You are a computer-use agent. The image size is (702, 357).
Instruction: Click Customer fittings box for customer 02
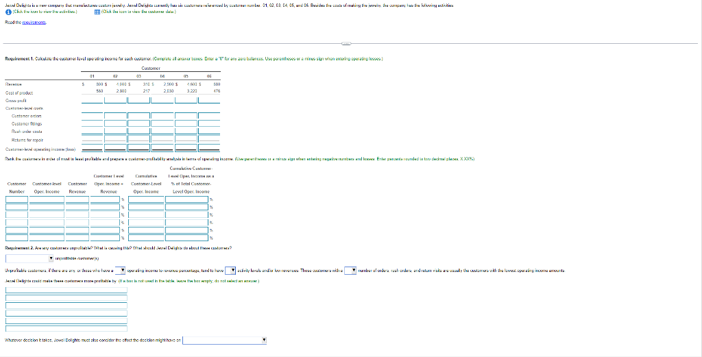[115, 123]
